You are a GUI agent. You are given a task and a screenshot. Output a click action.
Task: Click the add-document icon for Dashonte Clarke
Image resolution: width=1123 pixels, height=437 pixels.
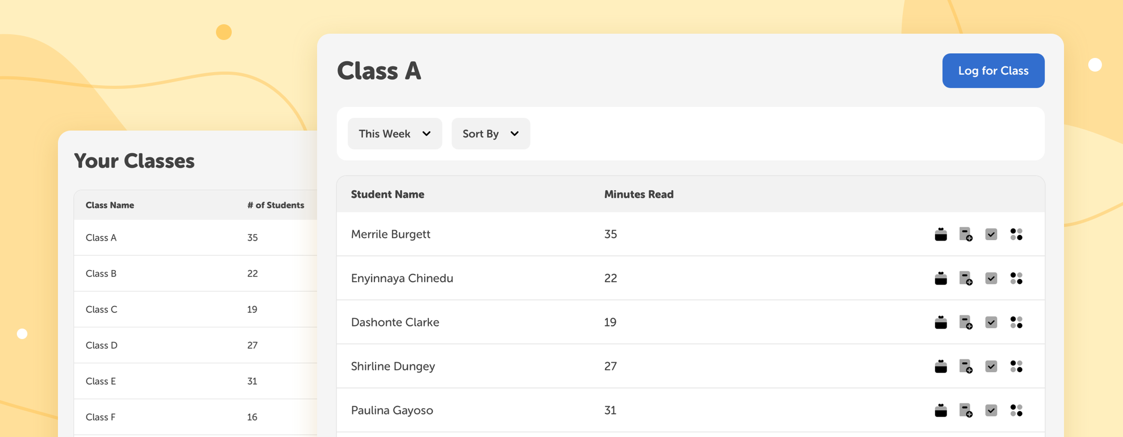tap(966, 322)
